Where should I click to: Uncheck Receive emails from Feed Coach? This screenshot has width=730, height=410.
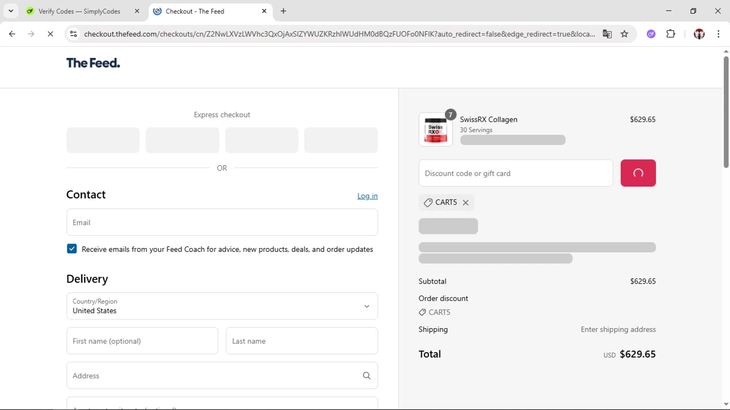[x=72, y=249]
